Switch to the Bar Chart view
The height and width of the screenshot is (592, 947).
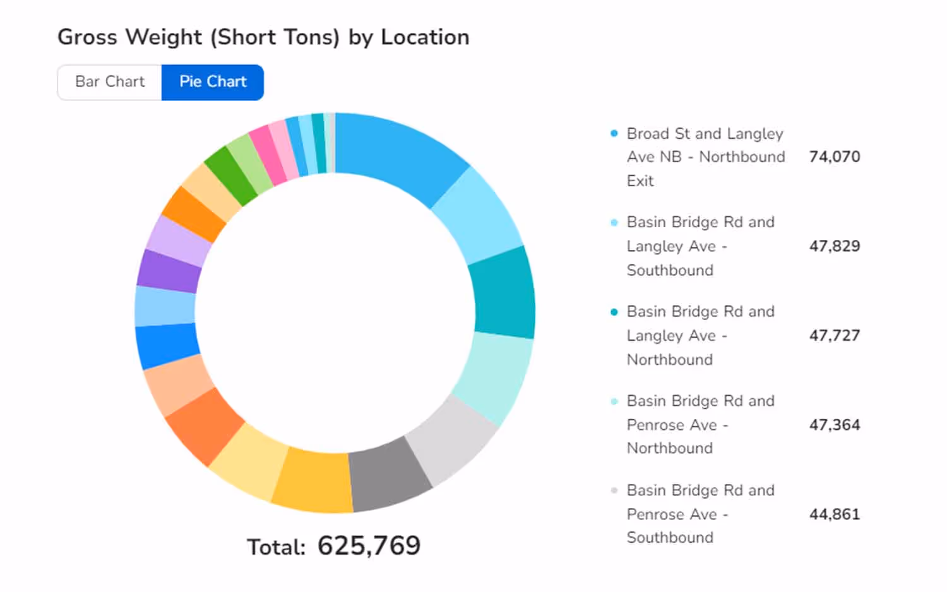(x=110, y=82)
